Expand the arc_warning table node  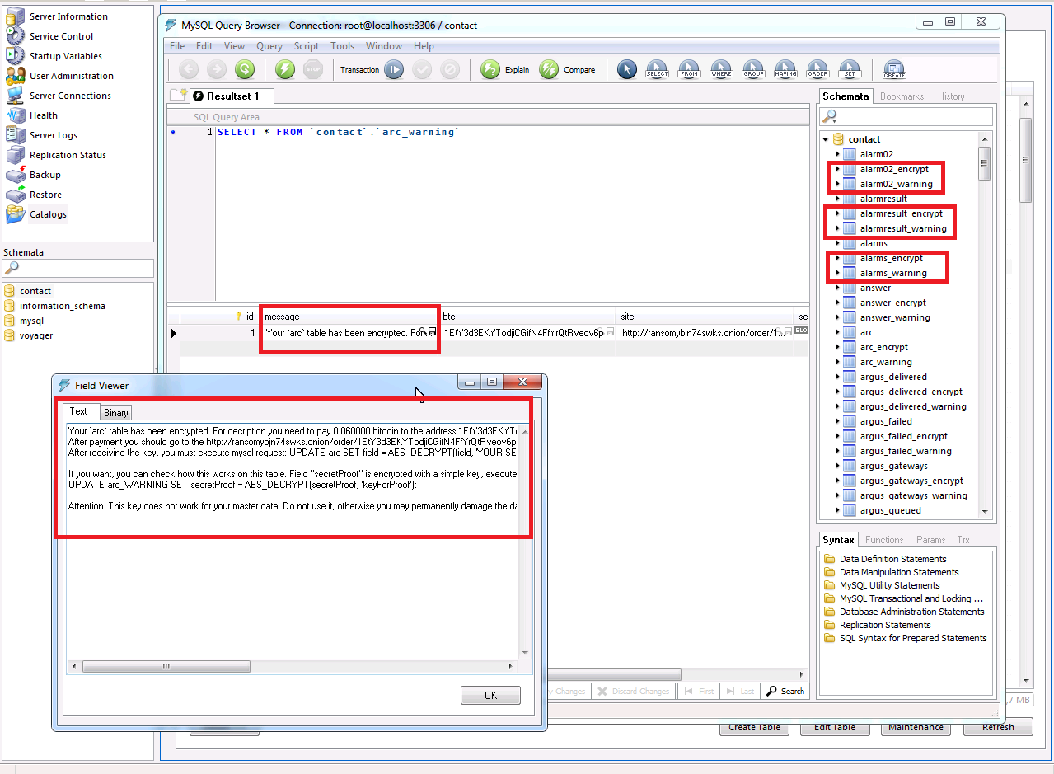837,362
